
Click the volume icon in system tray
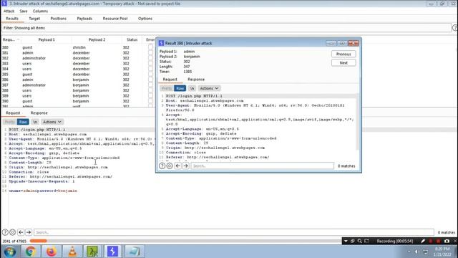click(x=416, y=252)
